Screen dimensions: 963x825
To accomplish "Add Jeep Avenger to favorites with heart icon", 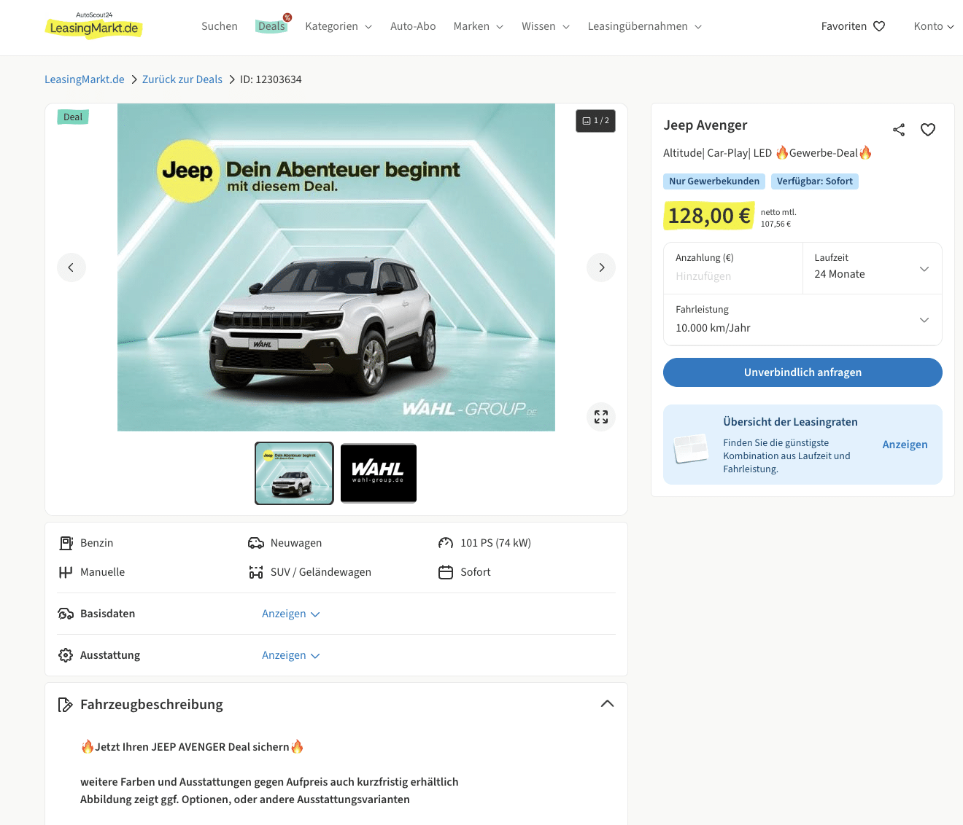I will (x=927, y=130).
